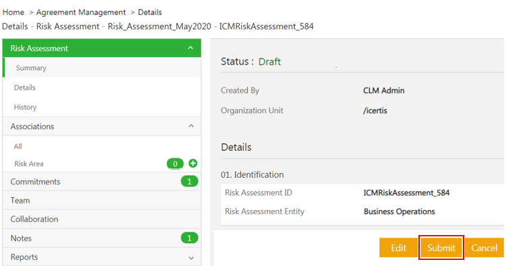Select ICMRiskAssessment_584 ID value
The width and height of the screenshot is (506, 266).
pyautogui.click(x=406, y=193)
